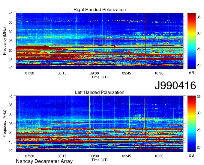Image resolution: width=204 pixels, height=165 pixels.
Task: Click the 10:30 tick label under upper plot
Action: (159, 73)
